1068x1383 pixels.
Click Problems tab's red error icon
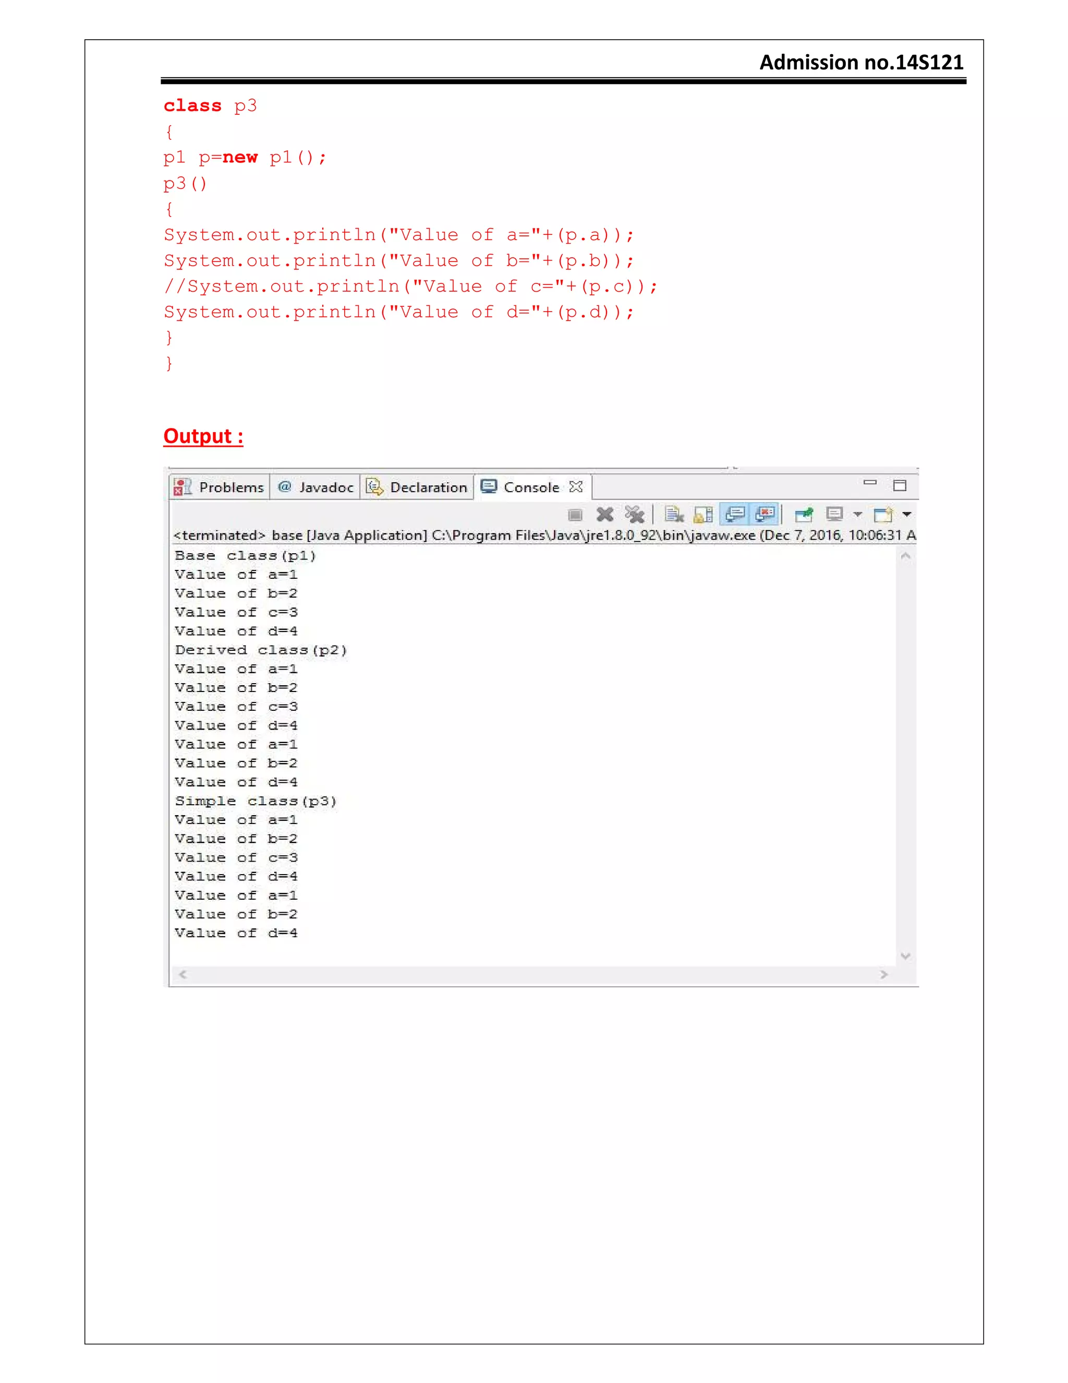click(182, 487)
